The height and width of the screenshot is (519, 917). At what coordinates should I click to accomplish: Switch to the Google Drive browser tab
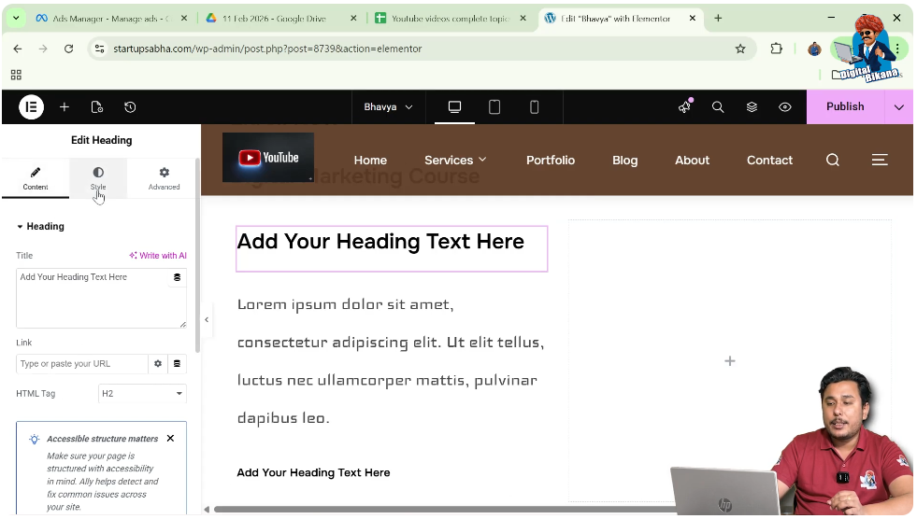pyautogui.click(x=274, y=19)
